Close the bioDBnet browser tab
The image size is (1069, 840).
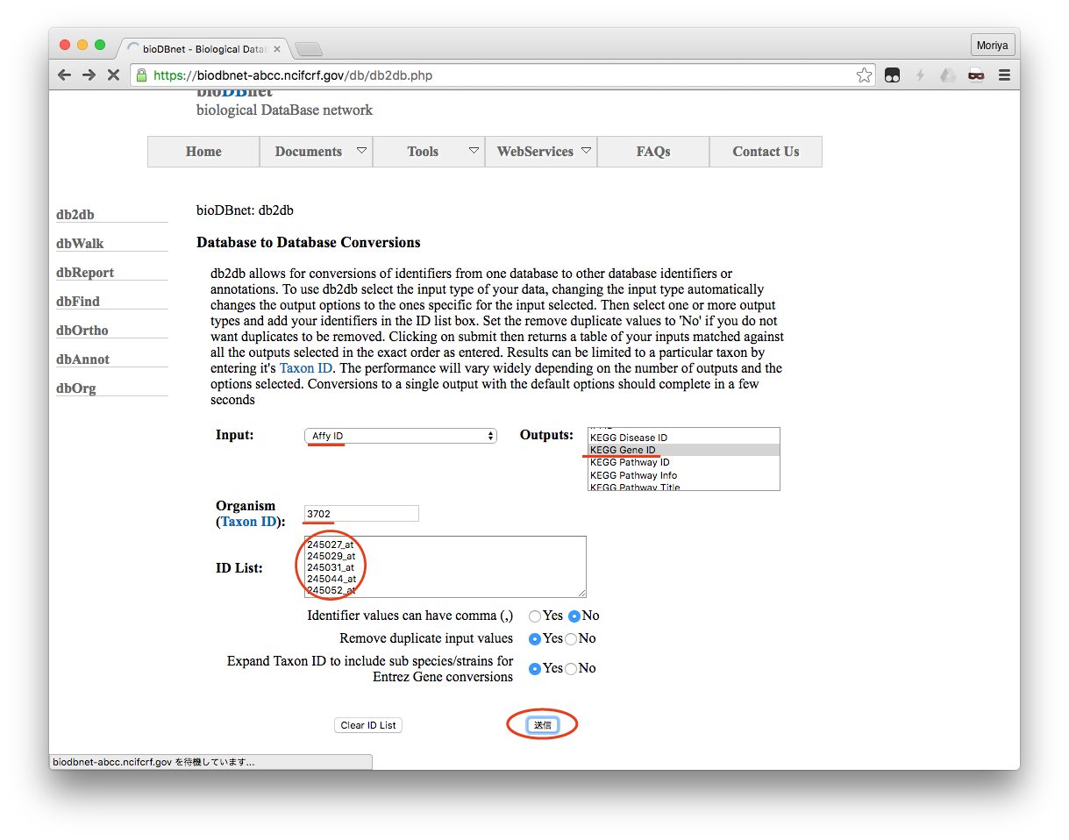click(278, 49)
